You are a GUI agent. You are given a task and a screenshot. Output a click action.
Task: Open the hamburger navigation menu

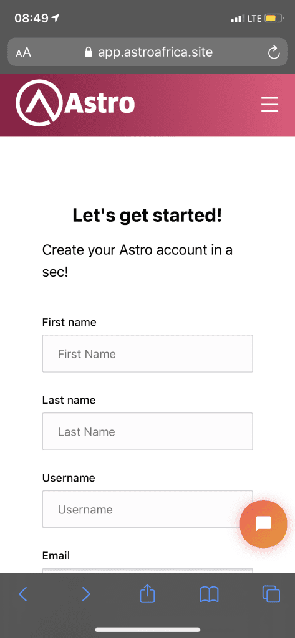[x=269, y=105]
